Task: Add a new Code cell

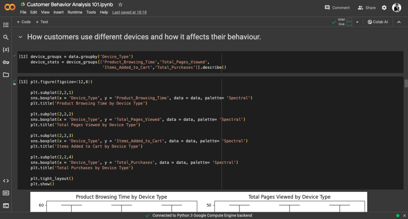Action: (24, 22)
